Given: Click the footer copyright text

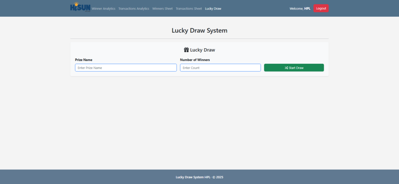Looking at the screenshot, I should click(199, 177).
